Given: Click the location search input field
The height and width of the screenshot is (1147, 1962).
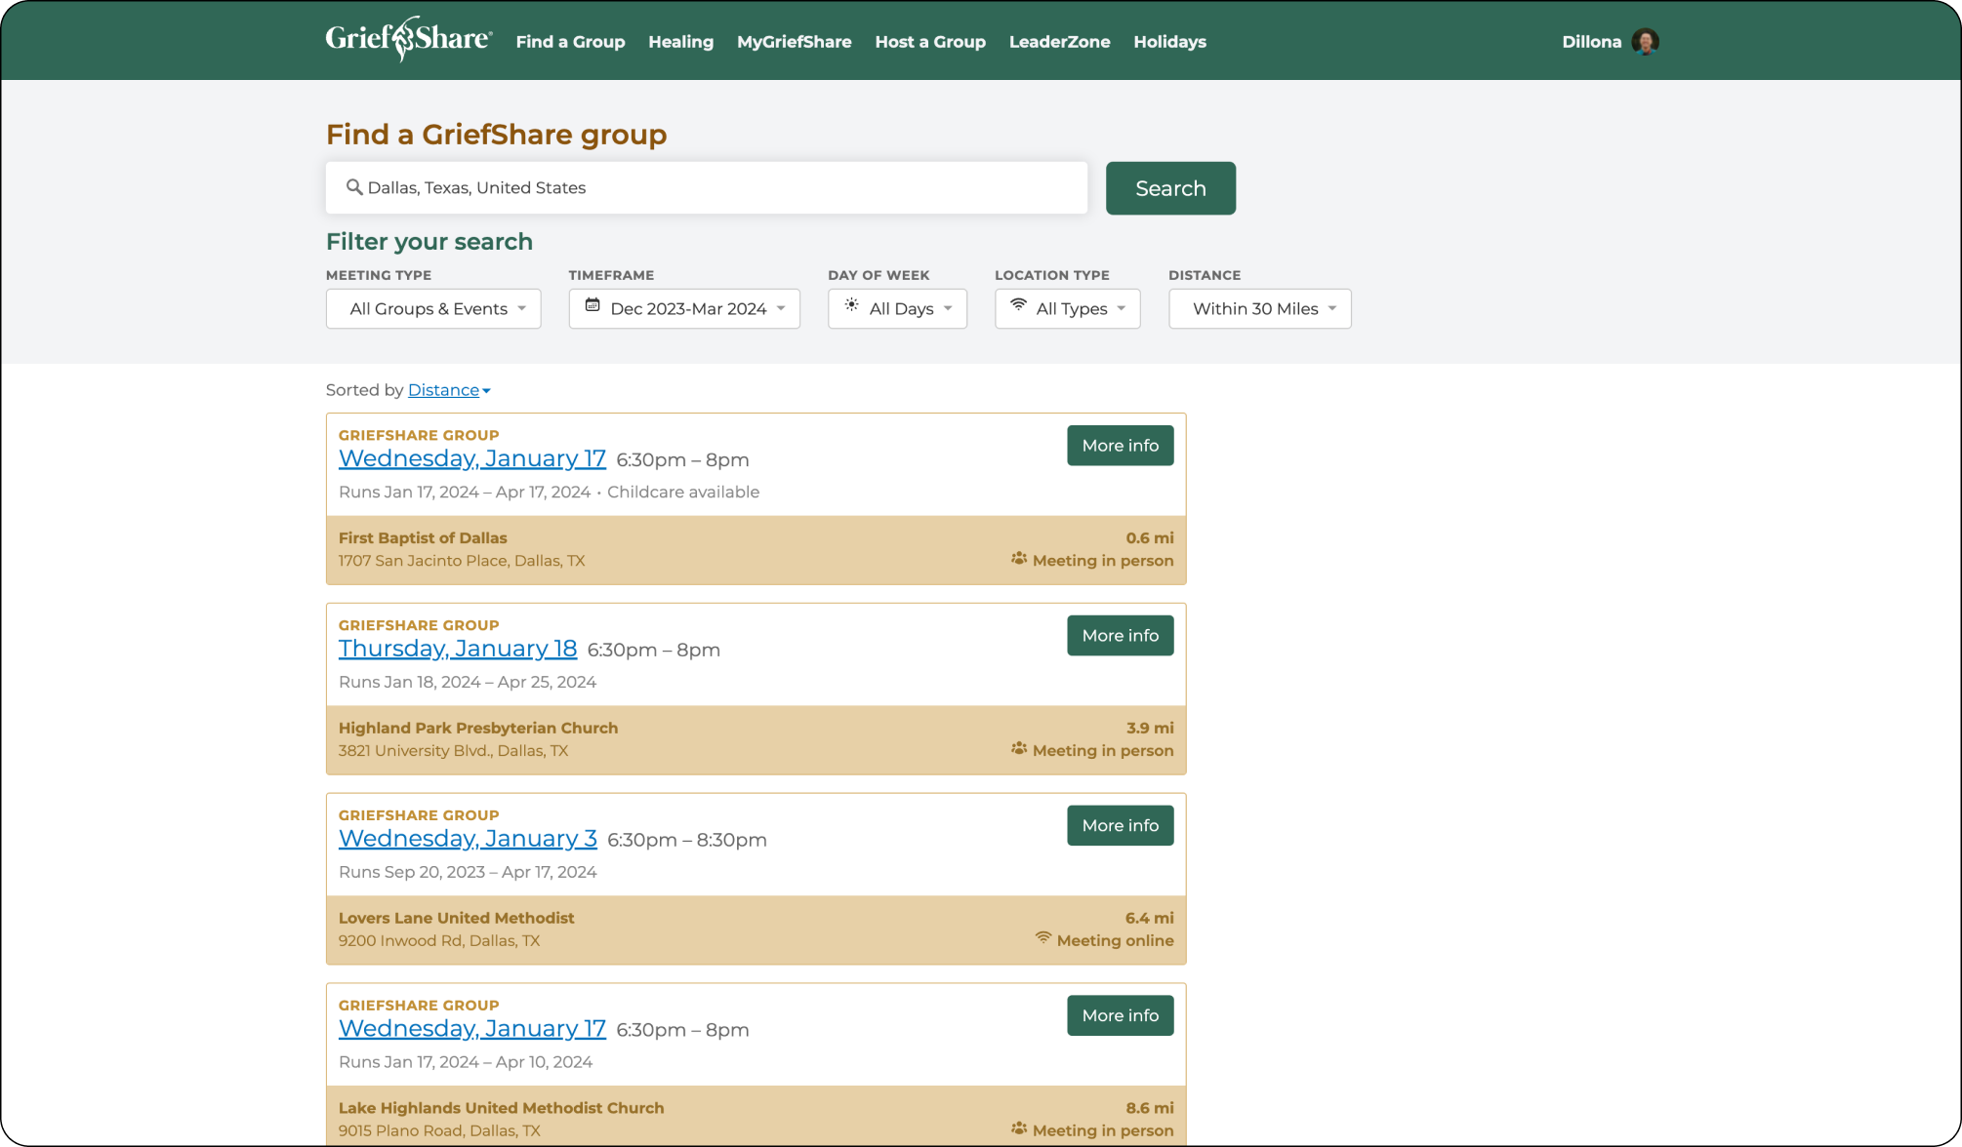Looking at the screenshot, I should (722, 188).
